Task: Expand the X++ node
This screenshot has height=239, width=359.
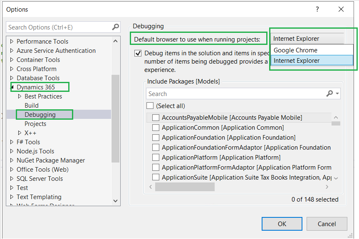Action: point(20,133)
